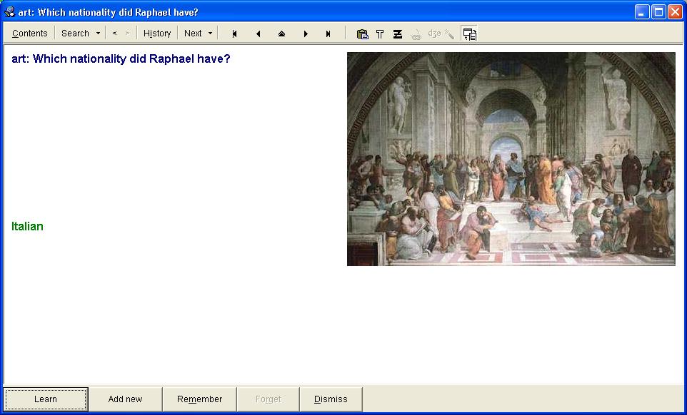Click the School of Athens painting image
This screenshot has width=687, height=415.
click(511, 158)
